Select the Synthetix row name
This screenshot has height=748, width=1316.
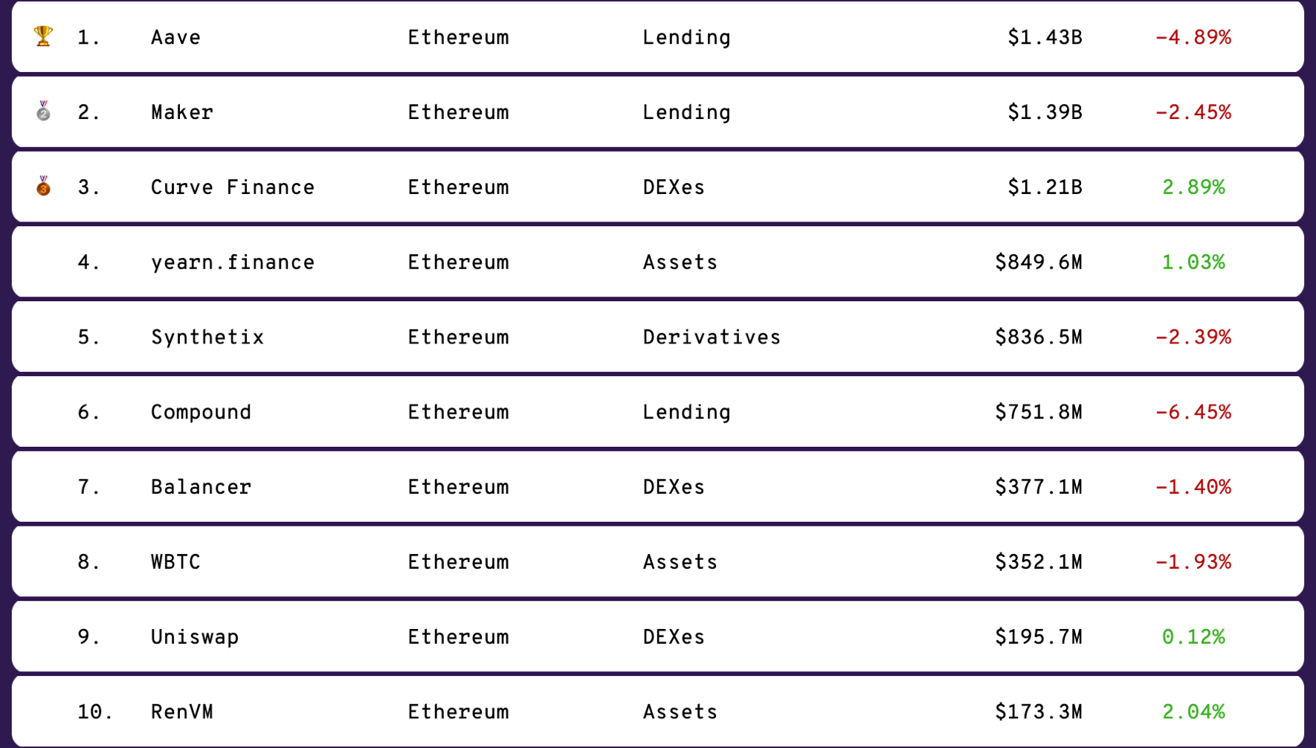pos(207,338)
